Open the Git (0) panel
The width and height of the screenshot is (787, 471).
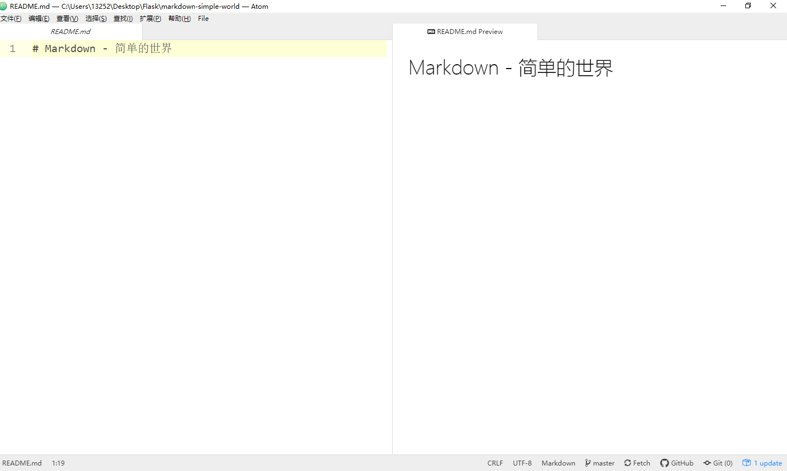(718, 463)
